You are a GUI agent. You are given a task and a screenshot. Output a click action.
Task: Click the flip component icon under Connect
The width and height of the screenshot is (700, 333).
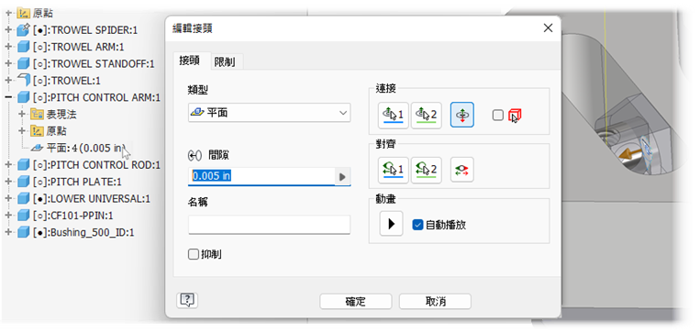462,115
